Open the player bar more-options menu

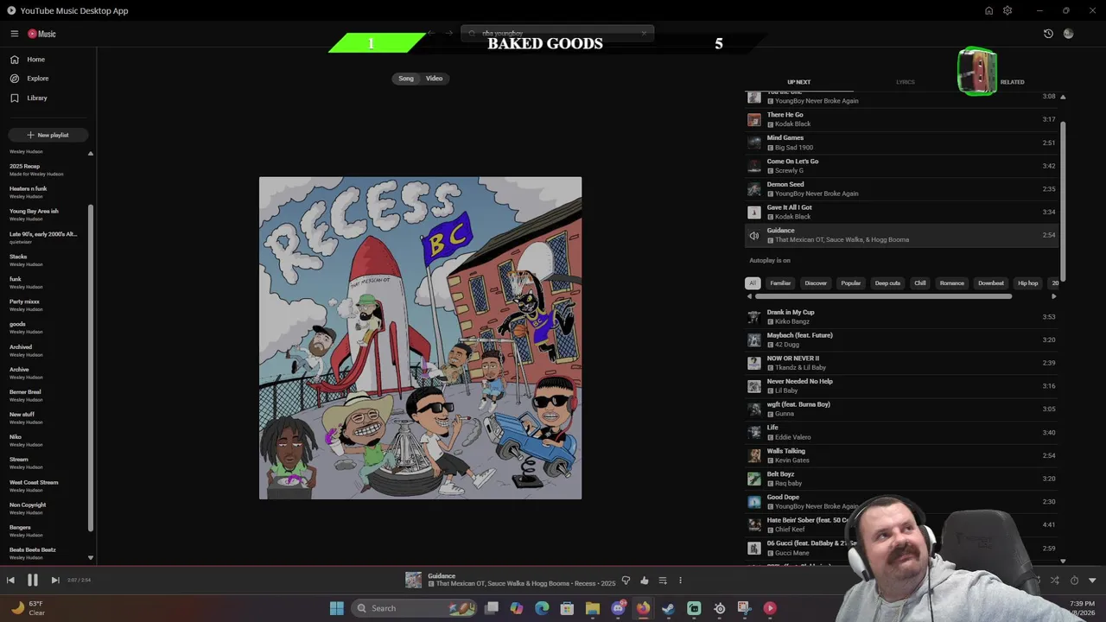point(680,581)
